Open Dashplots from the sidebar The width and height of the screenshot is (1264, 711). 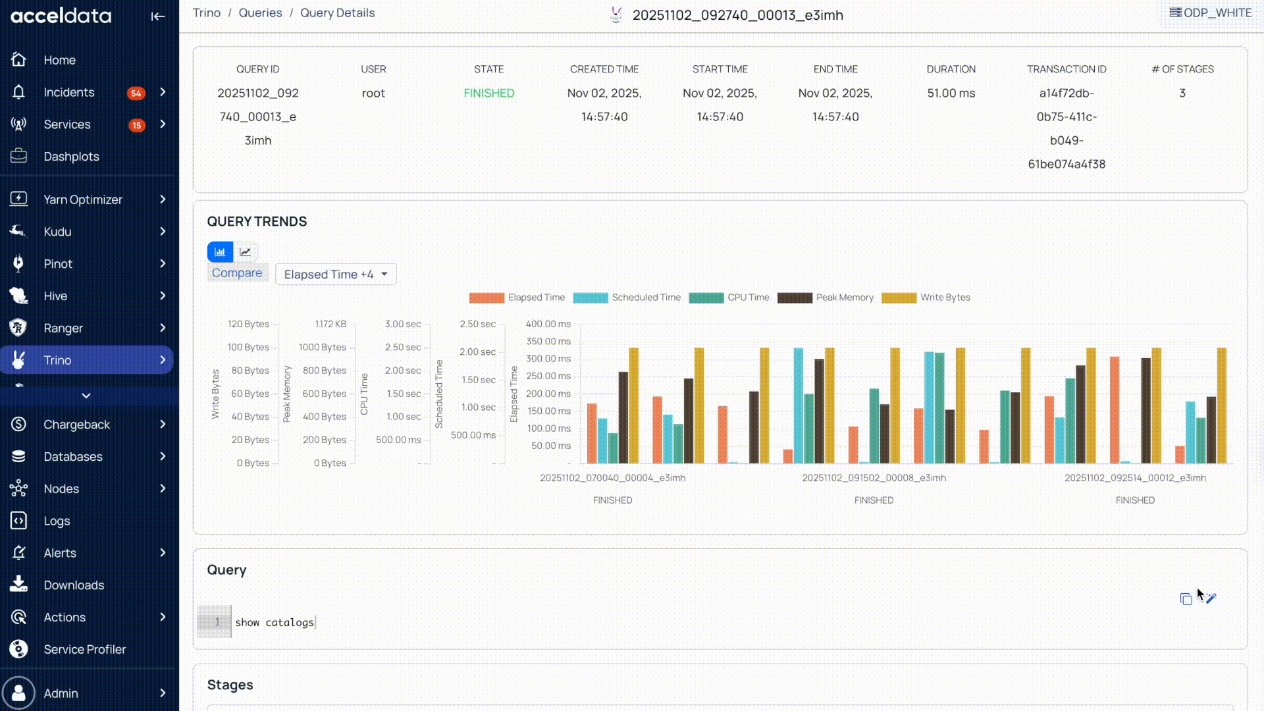click(71, 157)
